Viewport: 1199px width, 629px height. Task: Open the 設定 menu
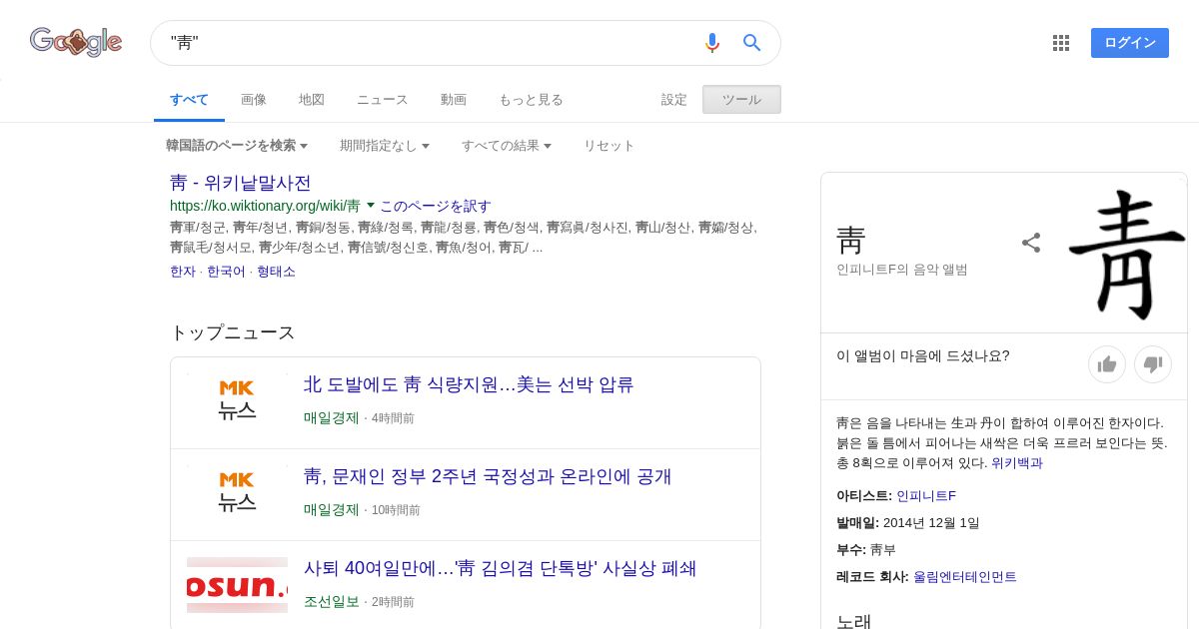coord(674,100)
